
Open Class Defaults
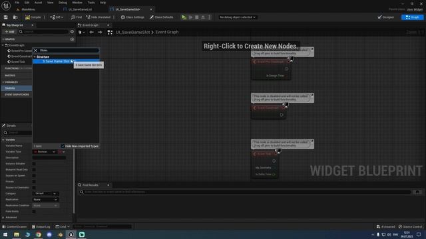(161, 17)
